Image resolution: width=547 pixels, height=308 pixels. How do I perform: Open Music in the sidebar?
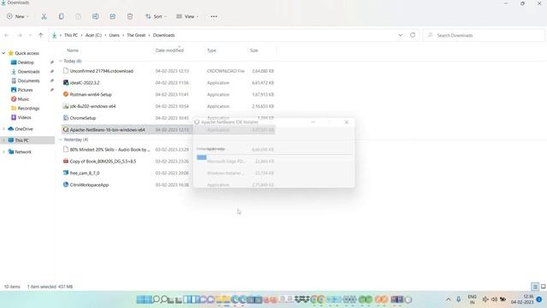point(23,99)
